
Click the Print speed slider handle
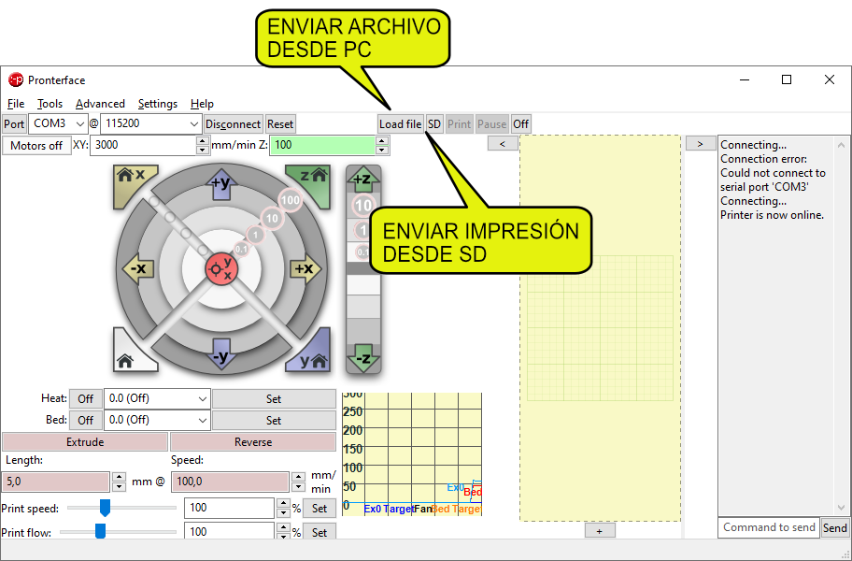[x=105, y=508]
